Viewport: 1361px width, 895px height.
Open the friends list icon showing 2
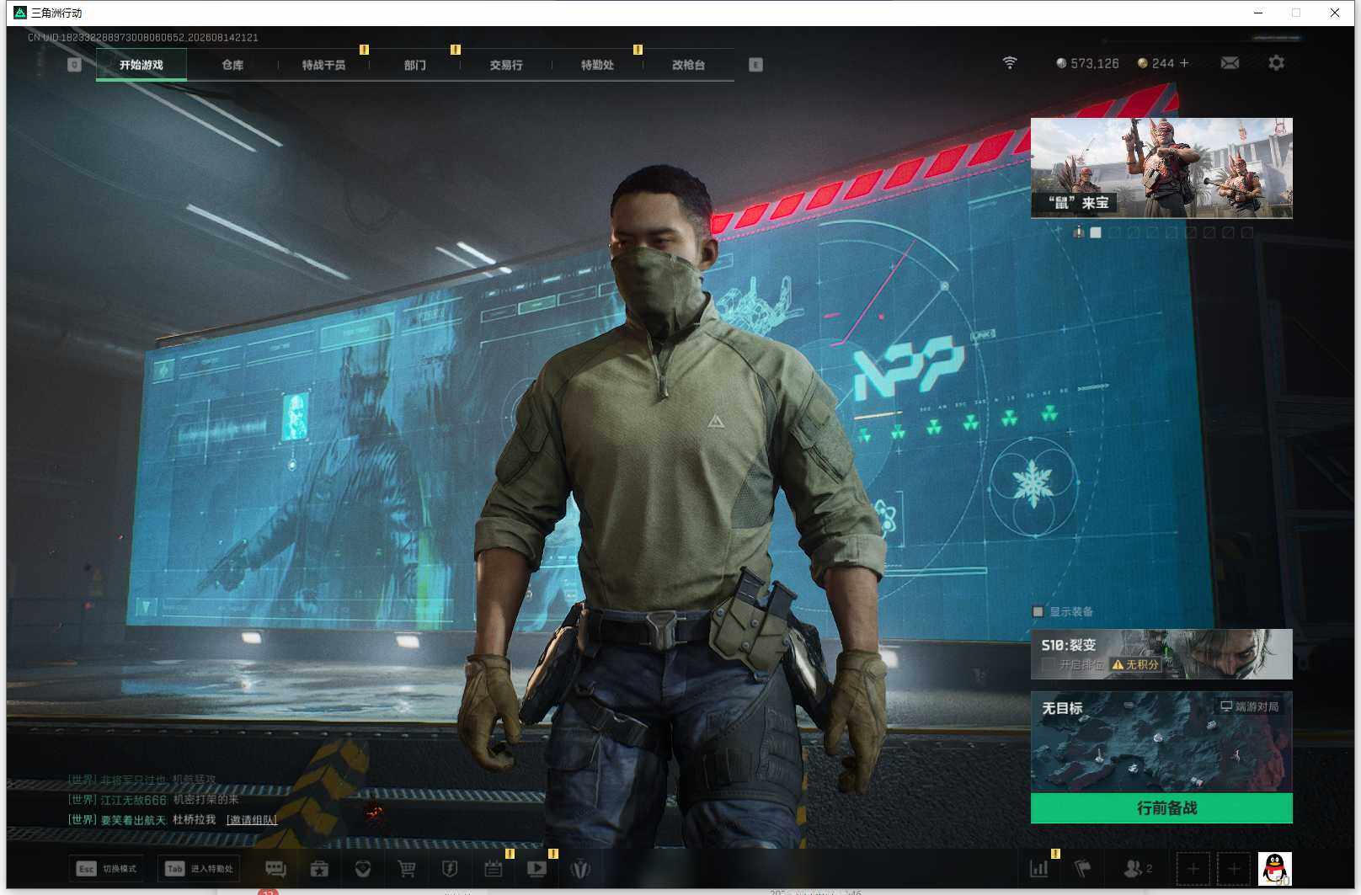pos(1138,869)
